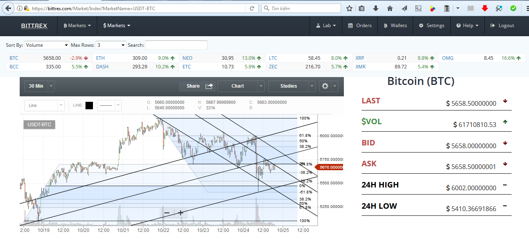Go to Orders page
The image size is (529, 239).
point(360,26)
